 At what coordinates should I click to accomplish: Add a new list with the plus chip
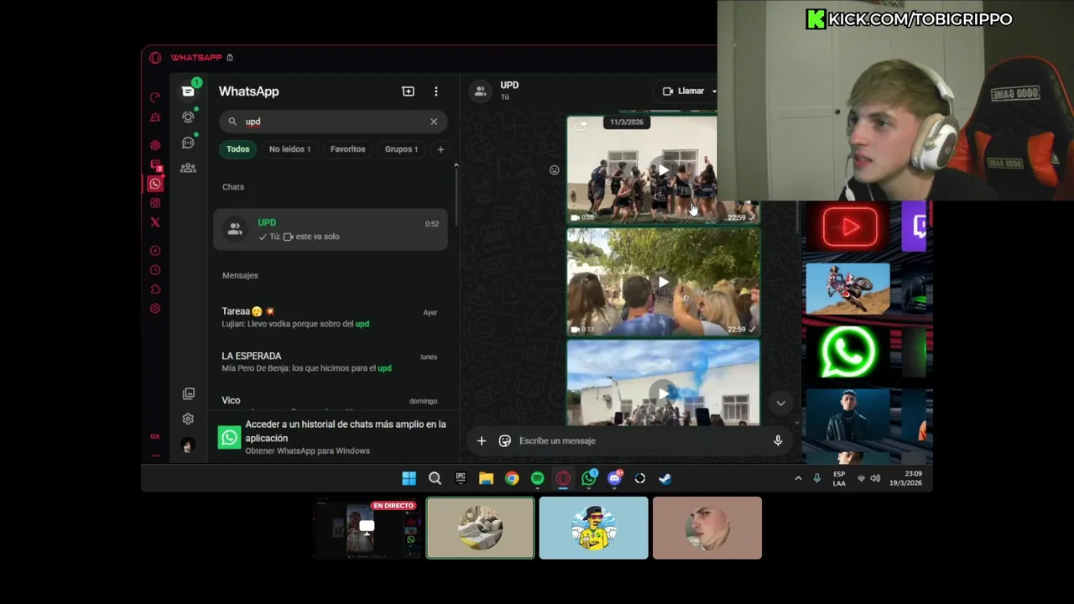441,149
